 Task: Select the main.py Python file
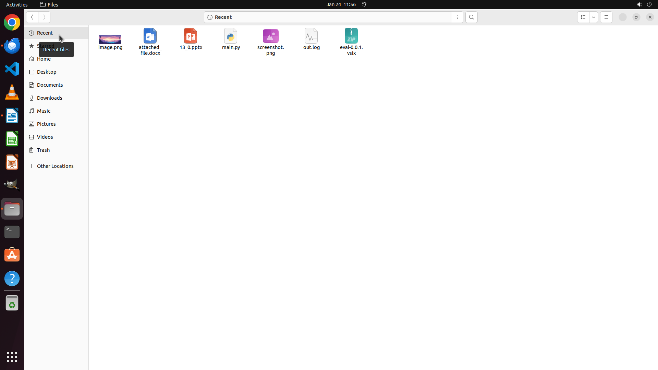click(x=231, y=39)
